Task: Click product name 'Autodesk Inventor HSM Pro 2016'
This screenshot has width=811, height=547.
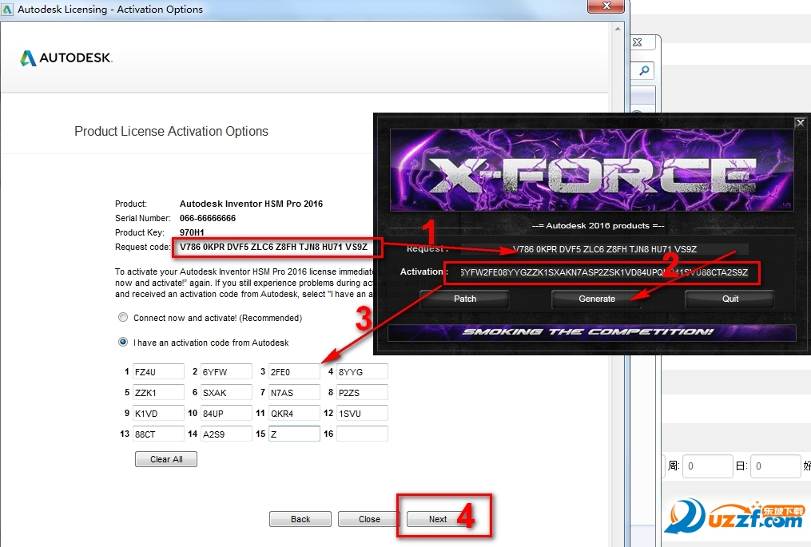Action: (x=251, y=204)
